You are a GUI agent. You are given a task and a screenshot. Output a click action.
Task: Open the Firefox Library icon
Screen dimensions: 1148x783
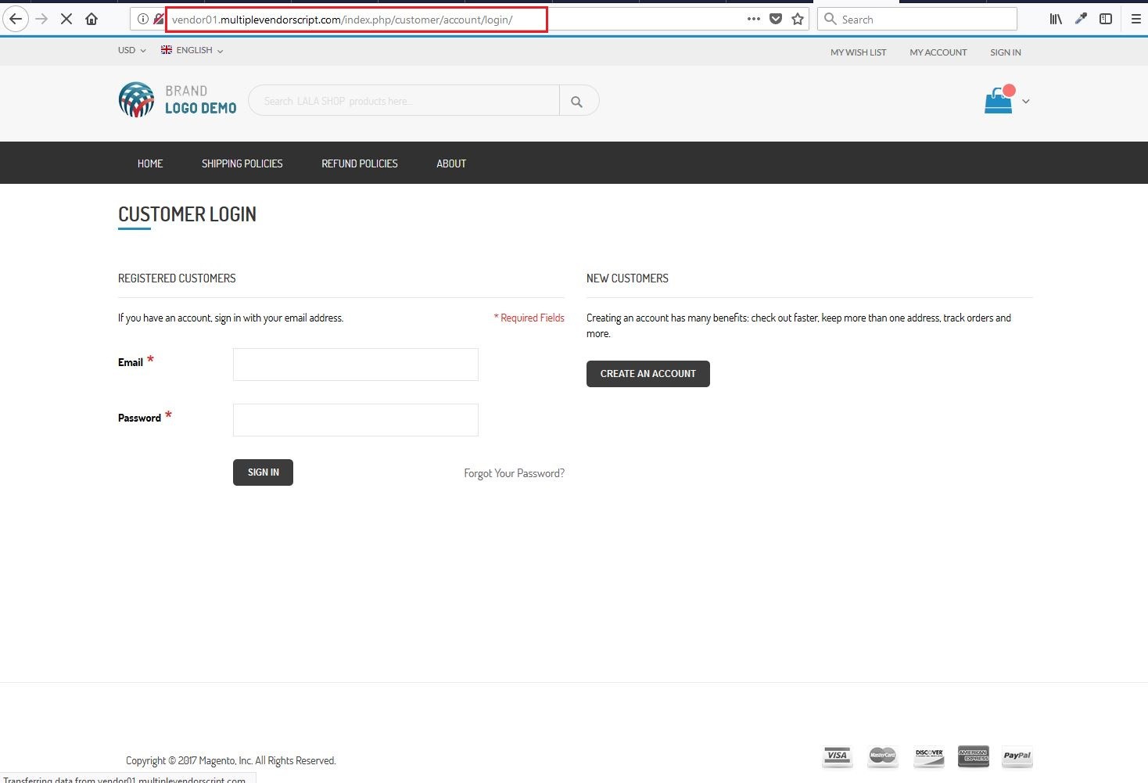click(1055, 19)
